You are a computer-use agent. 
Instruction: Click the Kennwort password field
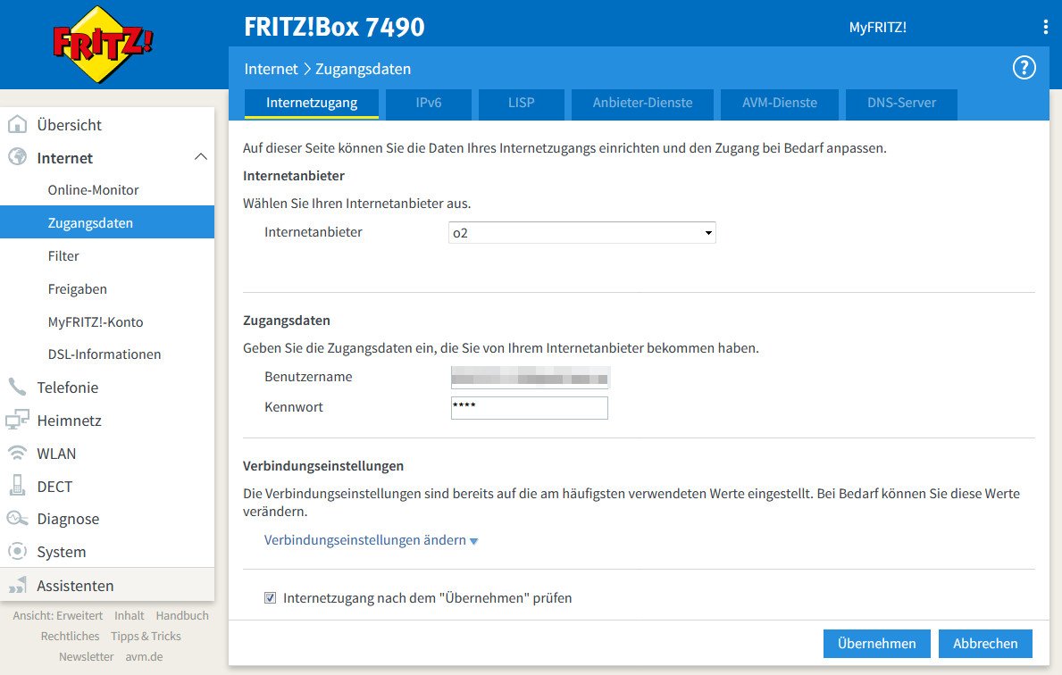tap(529, 407)
